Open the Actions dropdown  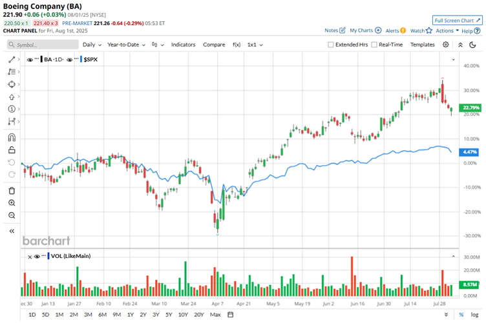click(x=447, y=30)
